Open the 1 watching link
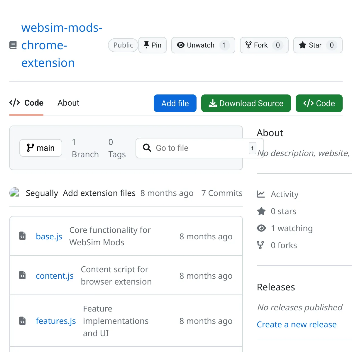Screen dimensions: 352x352 [x=292, y=228]
